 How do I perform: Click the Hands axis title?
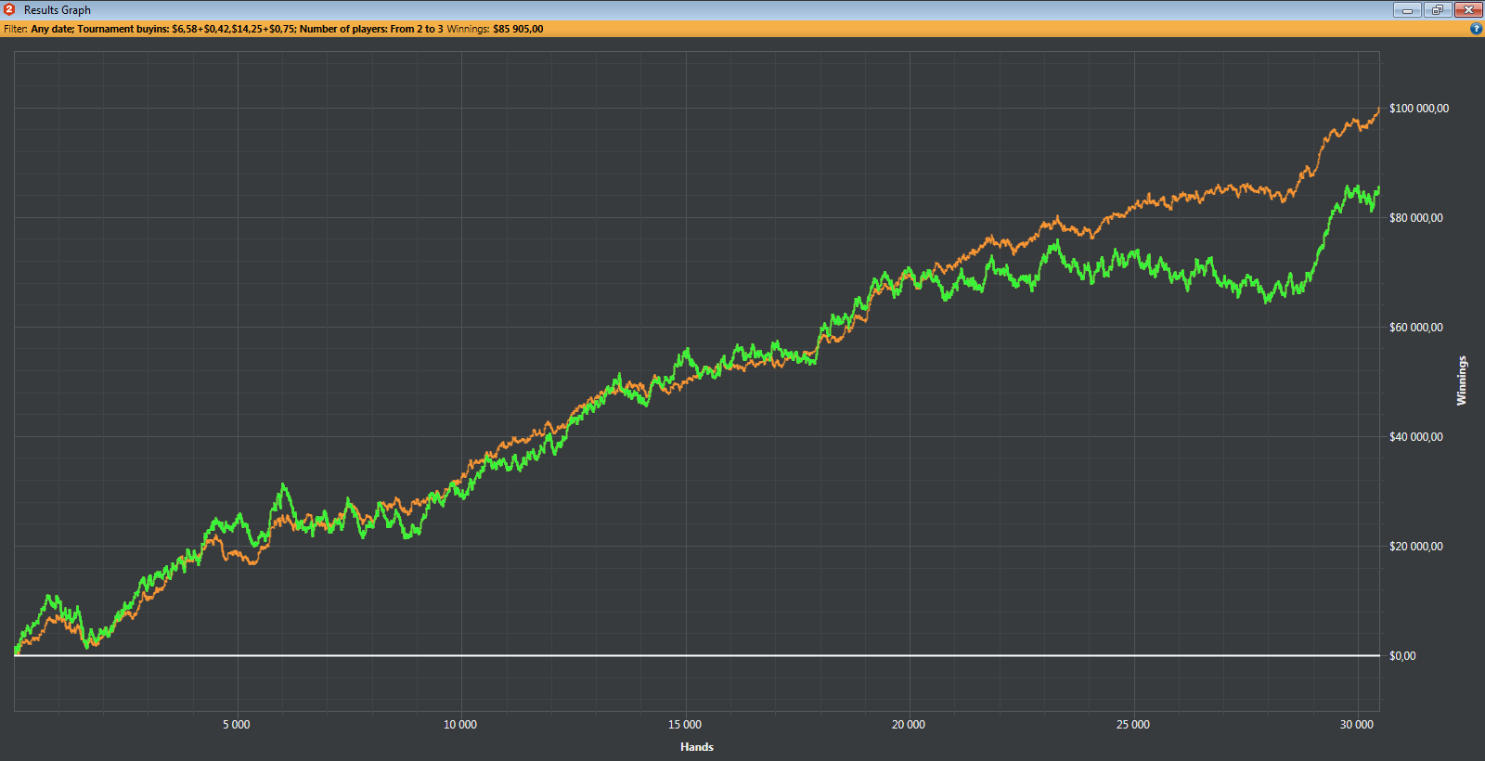[697, 747]
